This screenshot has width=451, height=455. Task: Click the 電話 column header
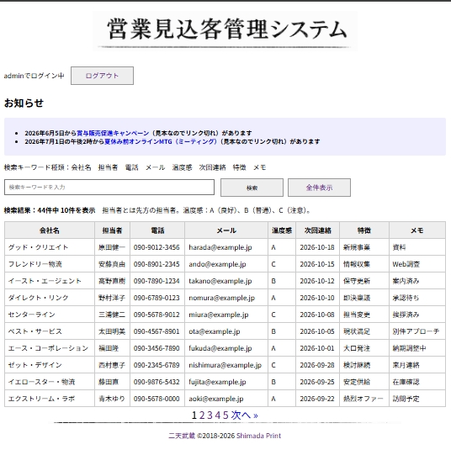(x=157, y=230)
